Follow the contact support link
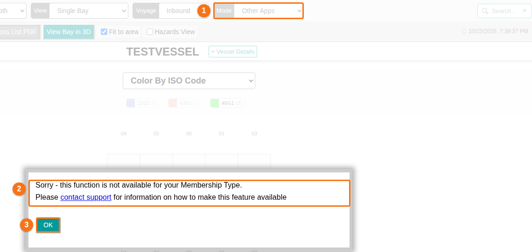The height and width of the screenshot is (252, 532). tap(86, 197)
